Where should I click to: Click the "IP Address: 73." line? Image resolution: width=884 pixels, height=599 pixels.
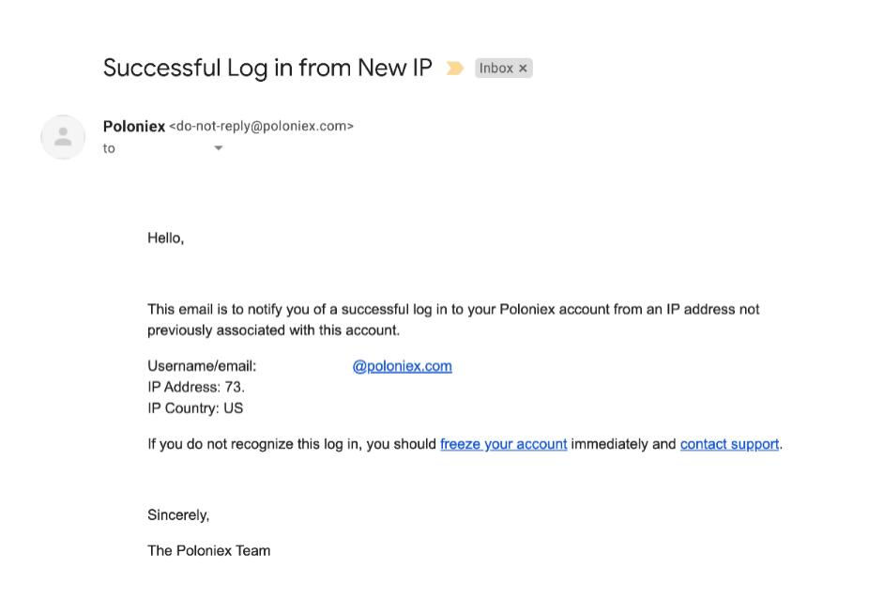pyautogui.click(x=196, y=388)
